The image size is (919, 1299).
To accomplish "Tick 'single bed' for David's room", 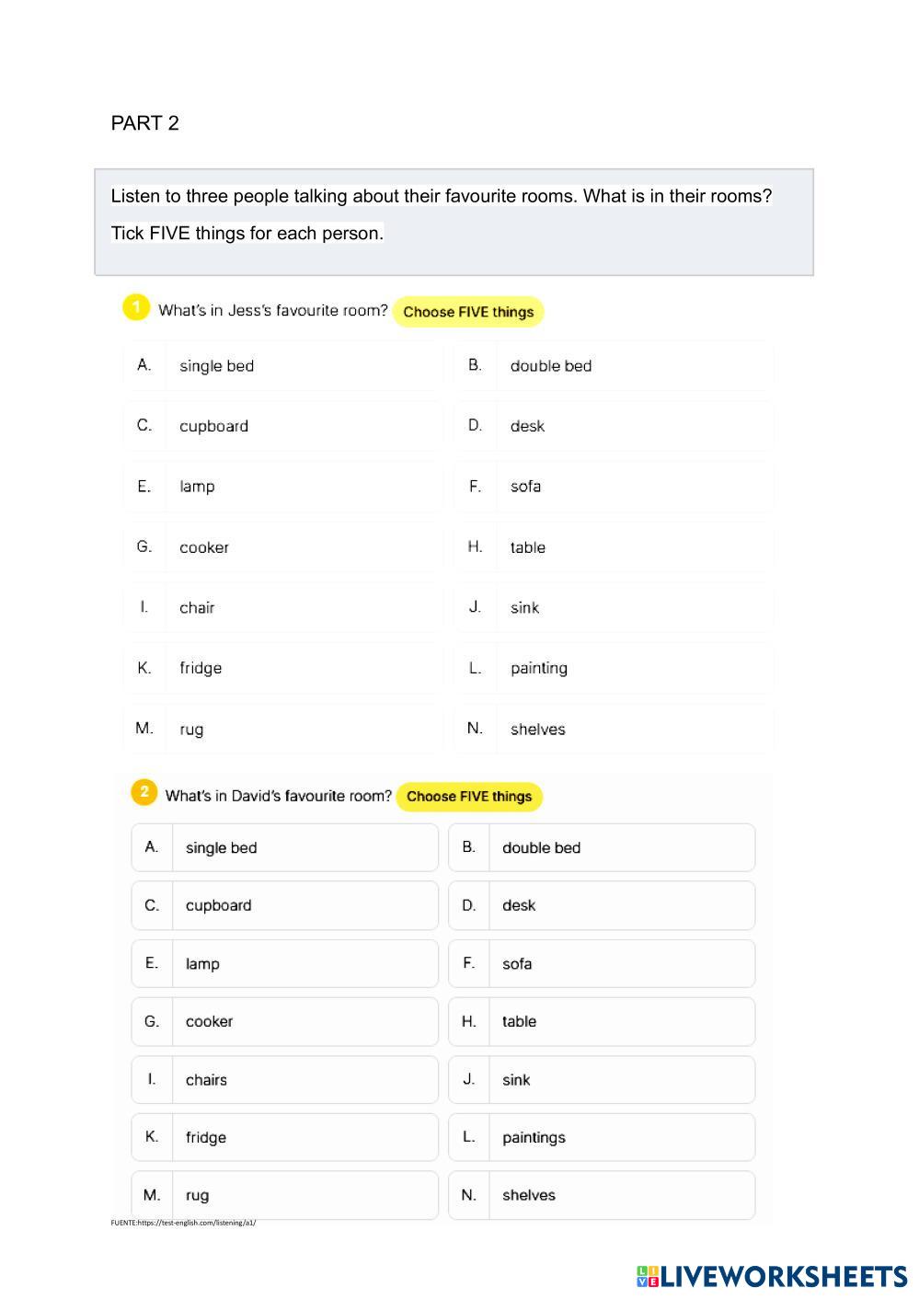I will pyautogui.click(x=284, y=847).
